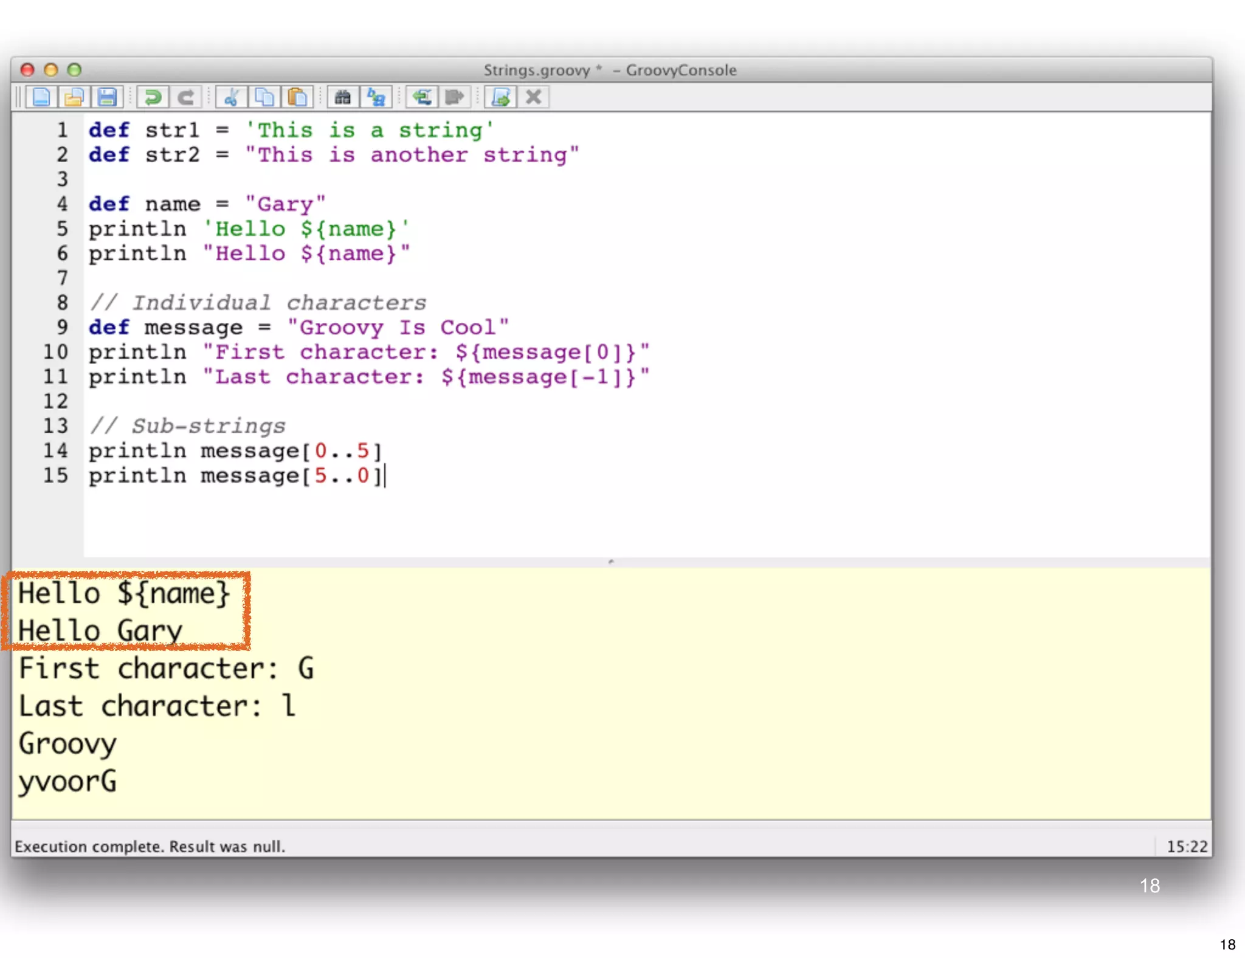Image resolution: width=1245 pixels, height=958 pixels.
Task: Paste from clipboard toolbar icon
Action: coord(297,97)
